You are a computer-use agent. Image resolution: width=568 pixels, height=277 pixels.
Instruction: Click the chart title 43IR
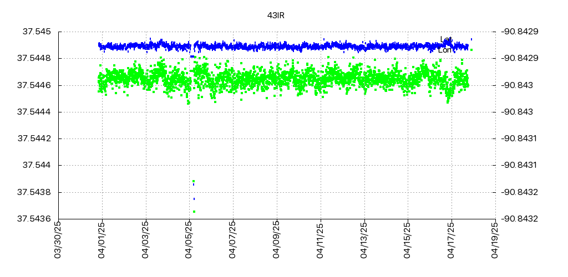tap(276, 16)
